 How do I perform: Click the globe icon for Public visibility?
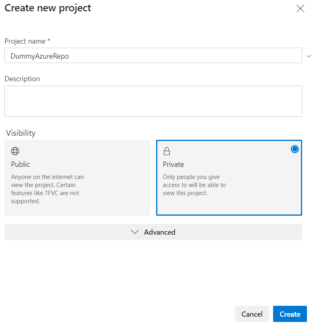[x=15, y=151]
